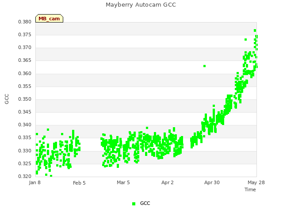The width and height of the screenshot is (283, 212).
Task: Click the 0.360 y-axis value
Action: 25,74
